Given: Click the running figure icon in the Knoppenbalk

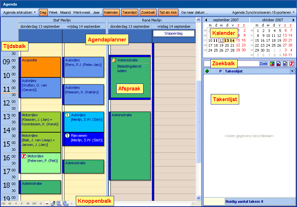Looking at the screenshot, I should tap(53, 203).
